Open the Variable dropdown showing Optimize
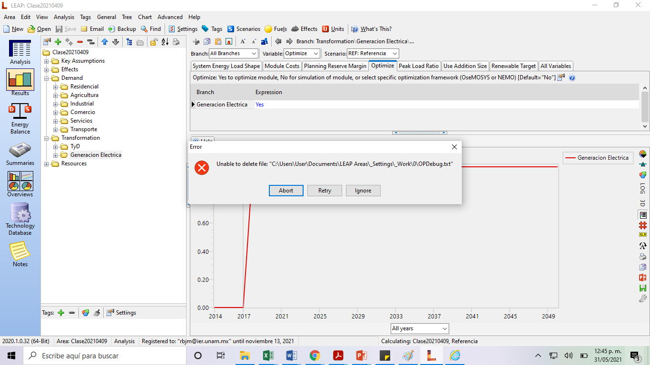 point(302,53)
